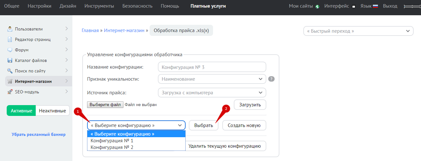Click the Page editor icon in sidebar

click(x=10, y=39)
